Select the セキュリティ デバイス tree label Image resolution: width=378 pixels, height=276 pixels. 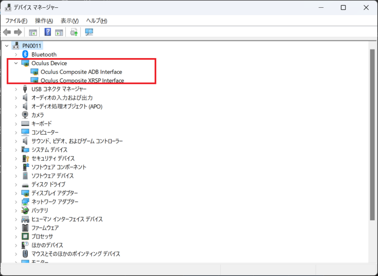(53, 158)
